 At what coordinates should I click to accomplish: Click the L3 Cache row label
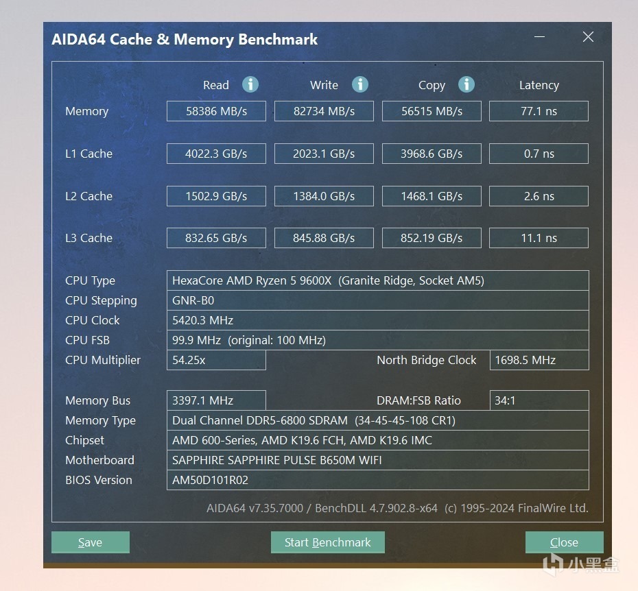pos(88,238)
